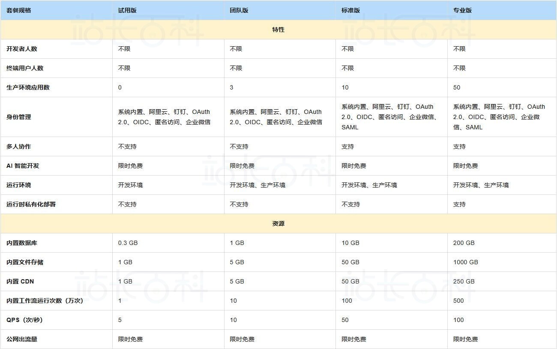Select the 资源 section banner

tap(278, 223)
